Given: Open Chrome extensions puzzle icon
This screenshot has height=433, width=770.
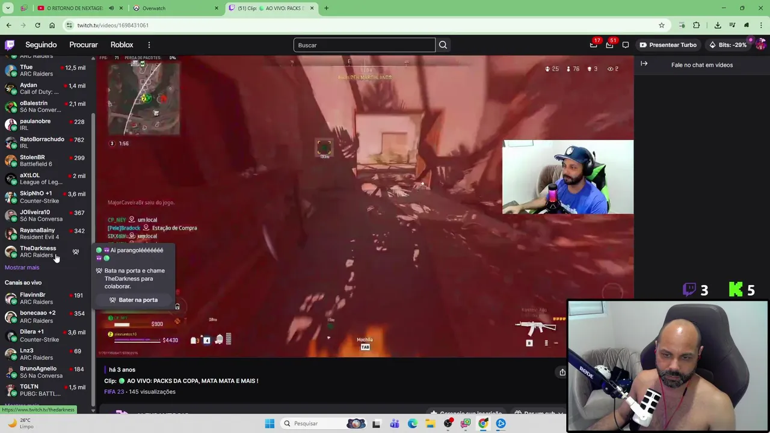Looking at the screenshot, I should [697, 25].
